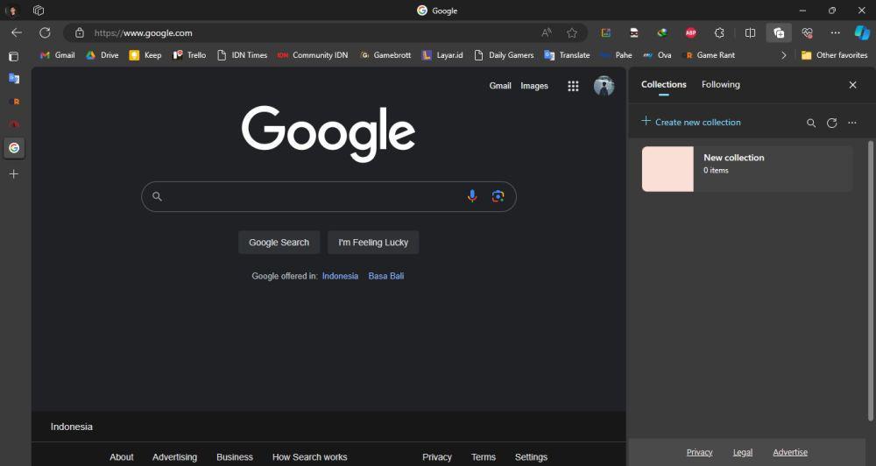Open the Business footer link
Viewport: 876px width, 466px height.
click(x=235, y=457)
